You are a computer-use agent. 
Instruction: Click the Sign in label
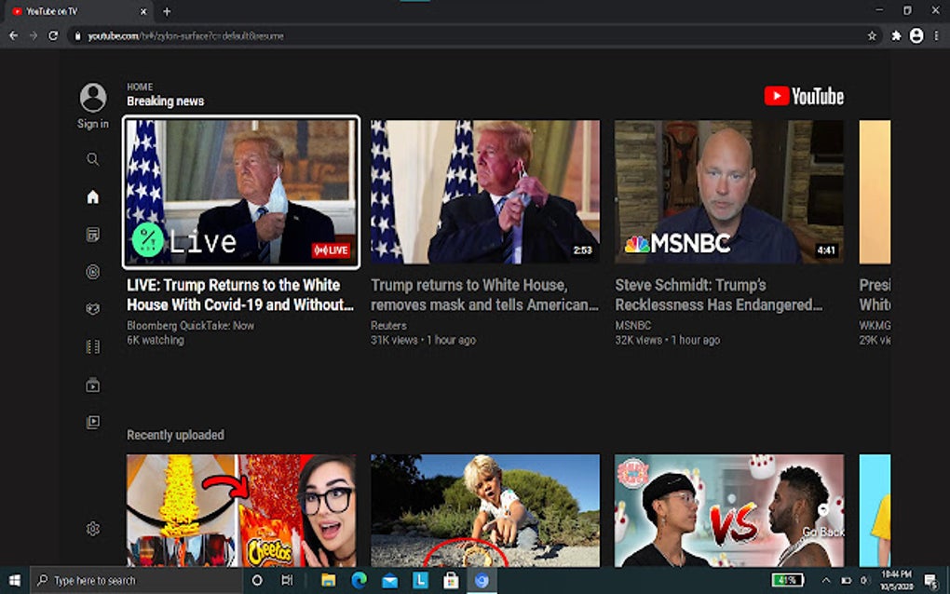tap(93, 124)
